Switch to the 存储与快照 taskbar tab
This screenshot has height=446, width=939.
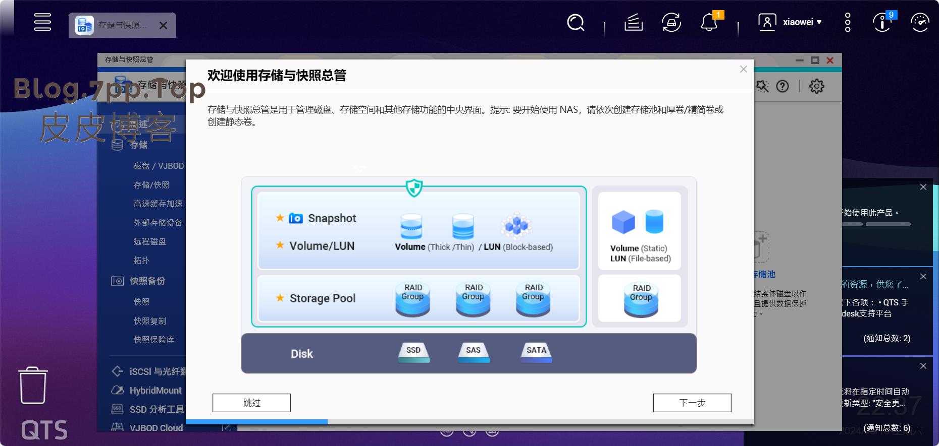(122, 25)
